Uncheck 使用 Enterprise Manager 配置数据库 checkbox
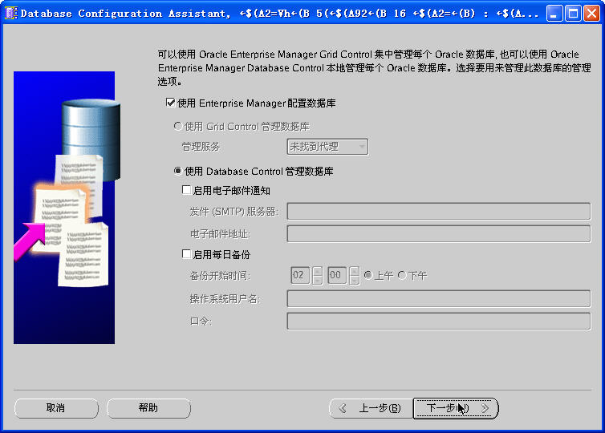Image resolution: width=605 pixels, height=433 pixels. (171, 103)
